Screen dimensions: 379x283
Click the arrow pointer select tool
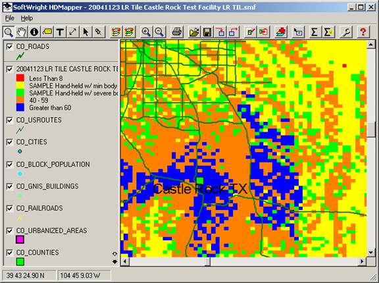86,32
